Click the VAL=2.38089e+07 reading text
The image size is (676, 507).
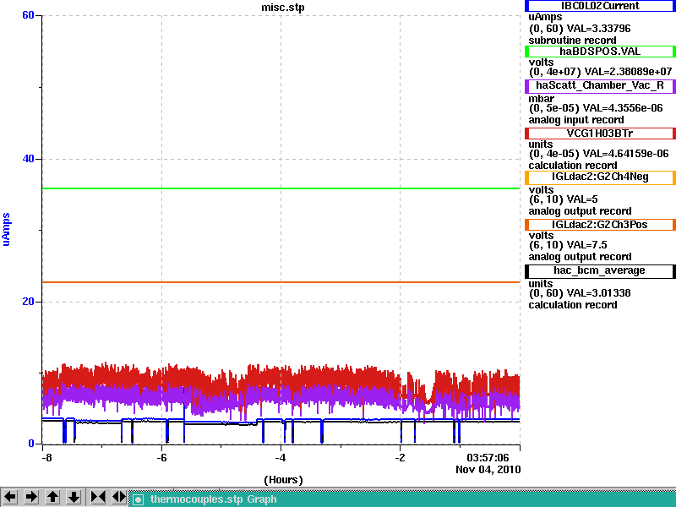pos(629,72)
